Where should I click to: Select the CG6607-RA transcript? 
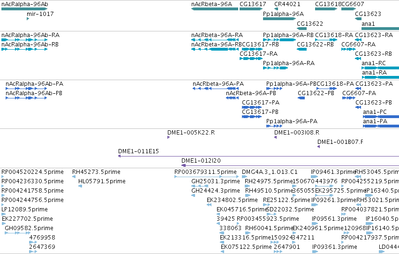coord(349,49)
